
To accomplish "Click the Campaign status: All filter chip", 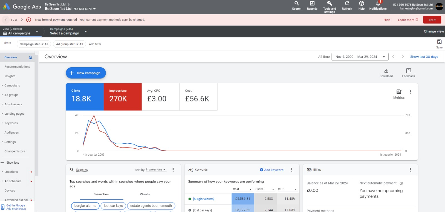I will tap(34, 44).
